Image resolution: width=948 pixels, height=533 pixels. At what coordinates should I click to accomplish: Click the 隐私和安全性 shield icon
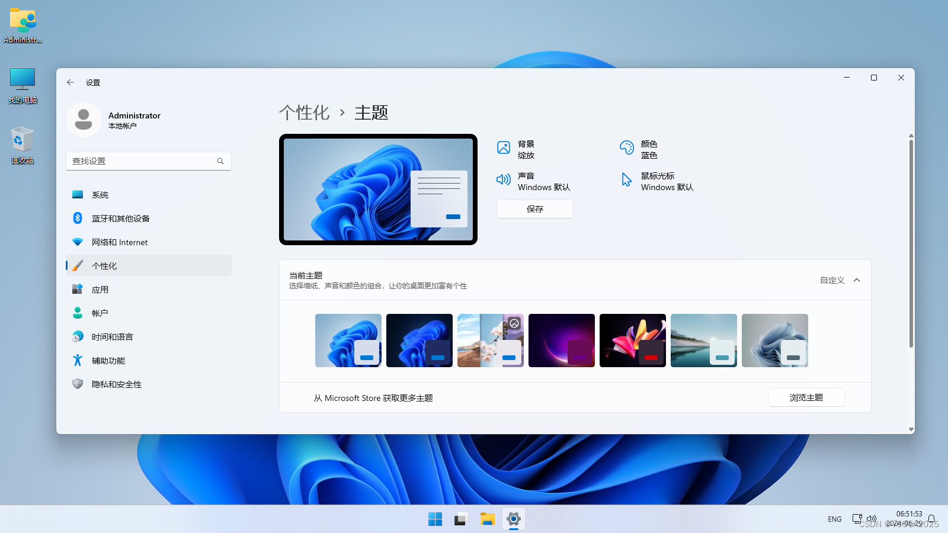click(78, 384)
